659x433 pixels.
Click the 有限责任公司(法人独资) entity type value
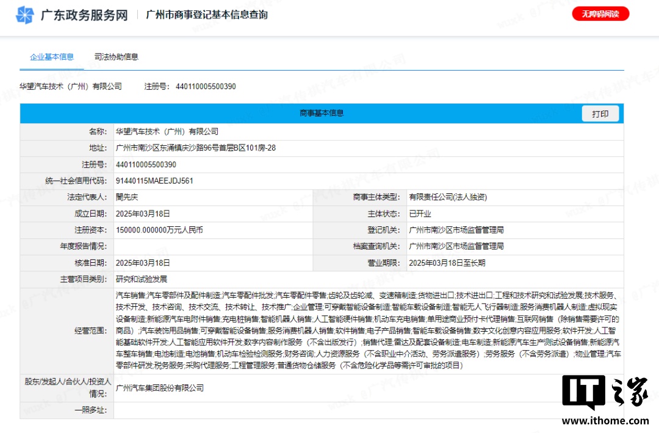pos(447,198)
